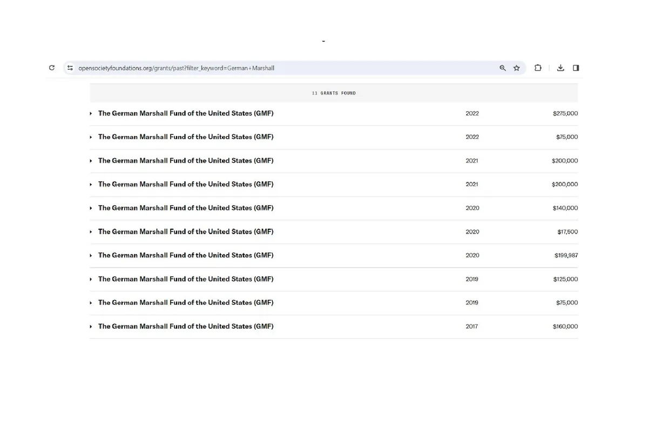View site information icon in address bar
Image resolution: width=648 pixels, height=429 pixels.
pyautogui.click(x=70, y=68)
